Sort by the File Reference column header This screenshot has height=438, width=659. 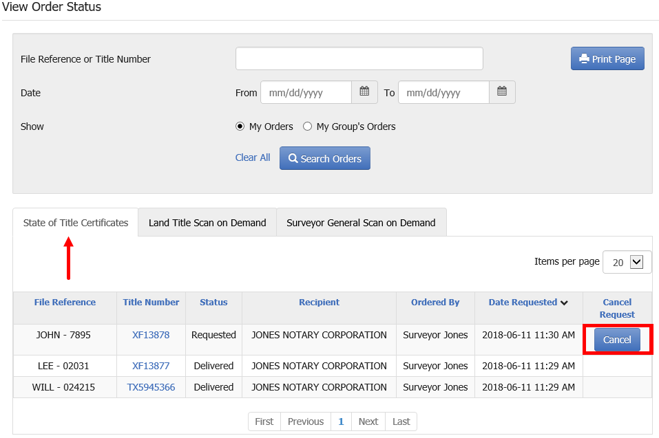click(x=65, y=302)
